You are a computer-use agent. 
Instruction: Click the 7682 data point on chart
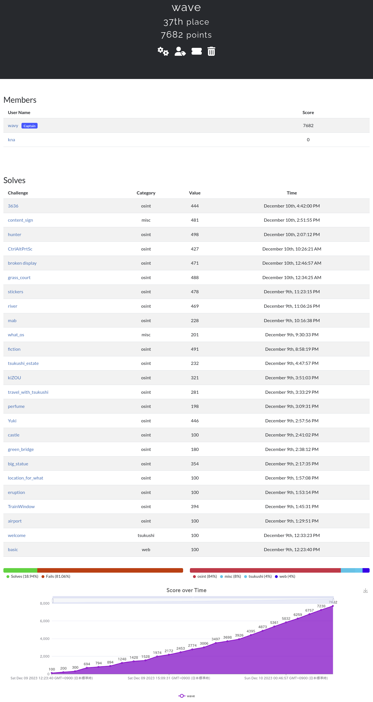click(333, 606)
